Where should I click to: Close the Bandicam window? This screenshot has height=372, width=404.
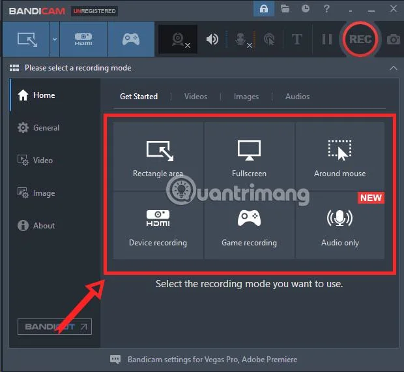pyautogui.click(x=394, y=8)
